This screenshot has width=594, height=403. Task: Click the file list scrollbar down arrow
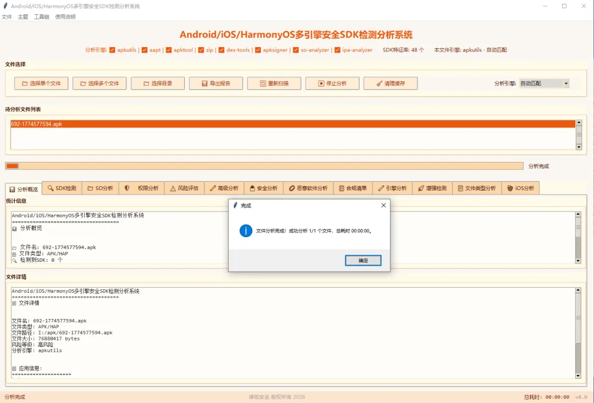[579, 147]
